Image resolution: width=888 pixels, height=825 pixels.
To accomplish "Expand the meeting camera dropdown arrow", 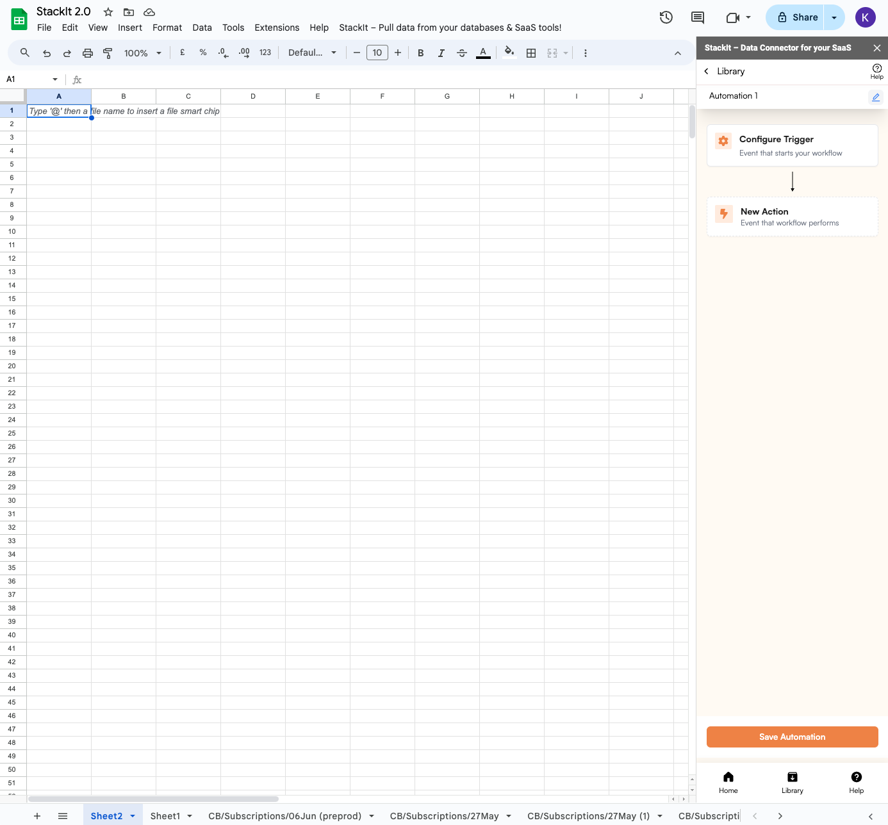I will (748, 17).
